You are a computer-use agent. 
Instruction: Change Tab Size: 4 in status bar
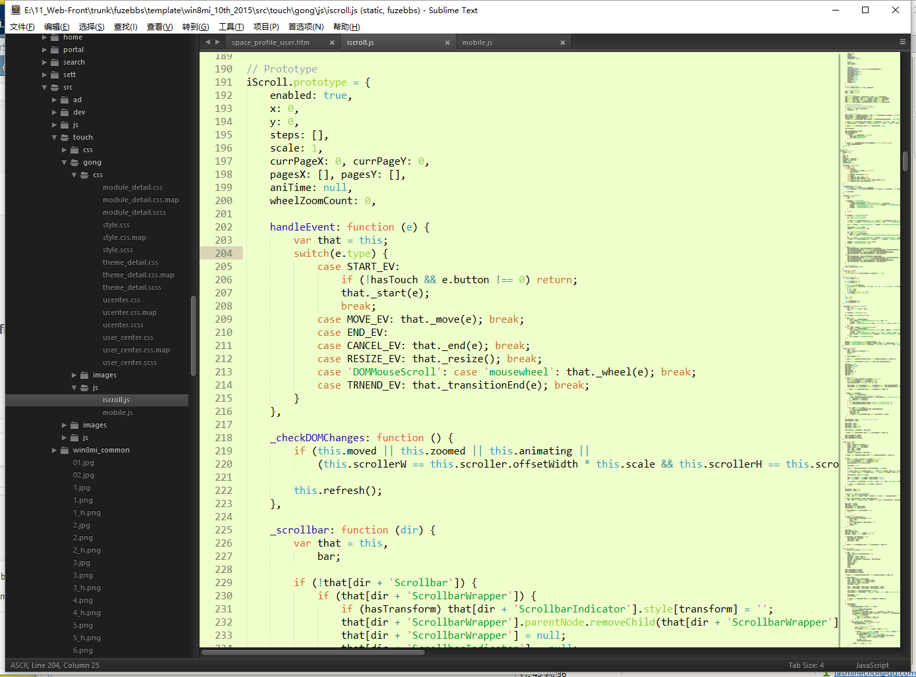click(x=806, y=665)
